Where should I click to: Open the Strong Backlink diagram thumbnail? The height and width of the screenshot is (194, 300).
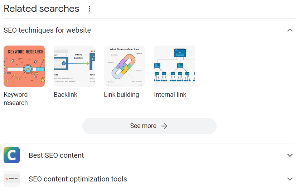pos(74,66)
